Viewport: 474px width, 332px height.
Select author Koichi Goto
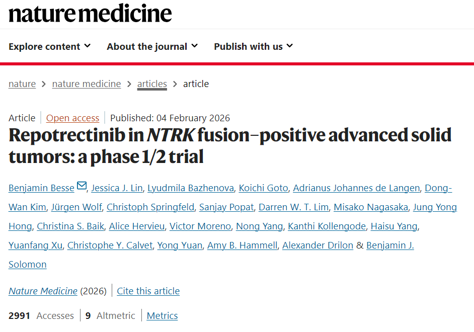tap(263, 188)
